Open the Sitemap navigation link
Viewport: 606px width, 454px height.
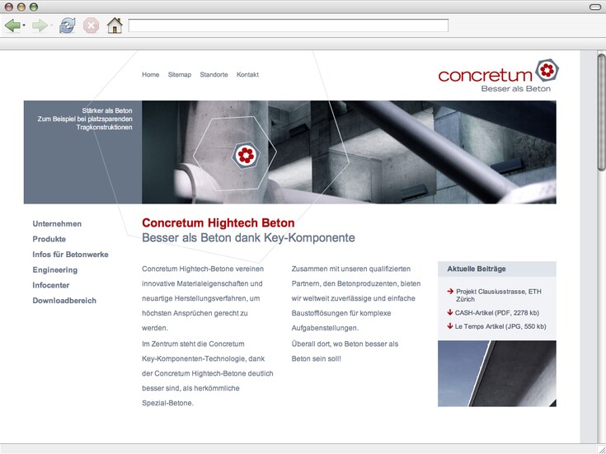(x=180, y=75)
